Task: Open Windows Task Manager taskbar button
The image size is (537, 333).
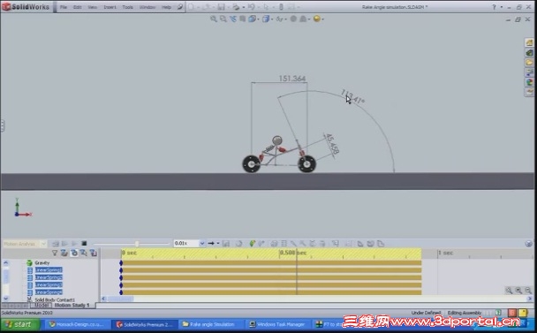Action: click(x=278, y=324)
